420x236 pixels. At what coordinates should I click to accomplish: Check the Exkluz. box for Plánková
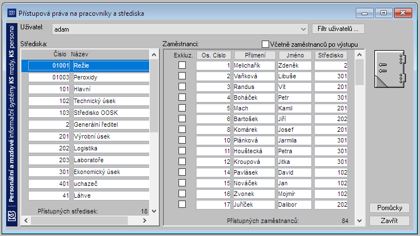pos(182,140)
